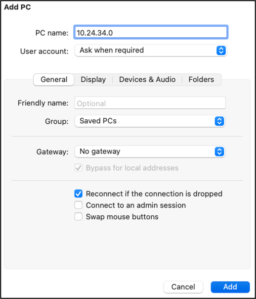Click the Gateway selector chevron icon
Image resolution: width=256 pixels, height=299 pixels.
pos(219,151)
